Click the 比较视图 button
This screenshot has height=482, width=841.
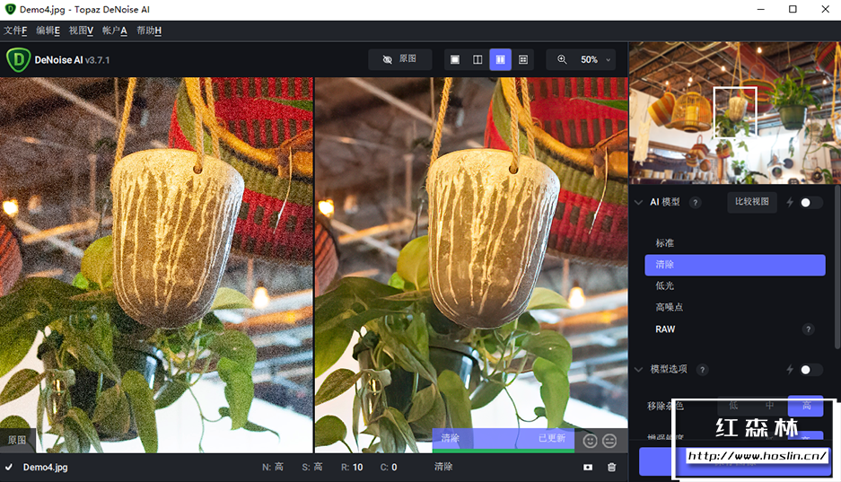pyautogui.click(x=752, y=202)
